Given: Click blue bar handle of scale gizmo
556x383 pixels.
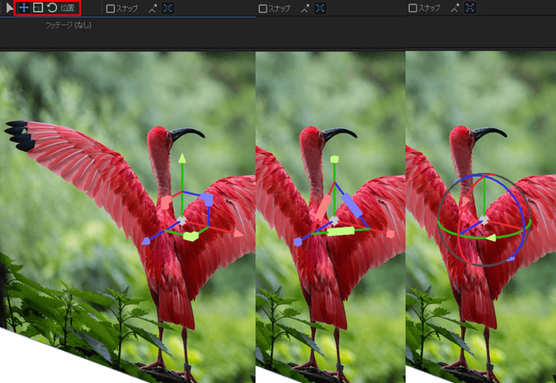Looking at the screenshot, I should coord(352,205).
